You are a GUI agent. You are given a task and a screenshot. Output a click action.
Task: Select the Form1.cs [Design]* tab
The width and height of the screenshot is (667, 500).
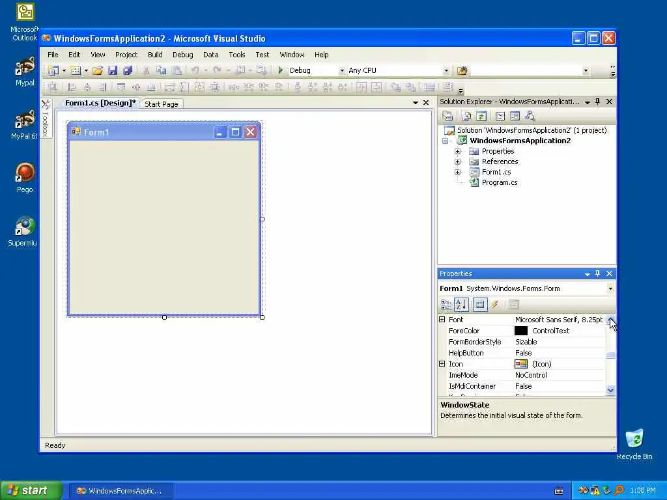(100, 103)
